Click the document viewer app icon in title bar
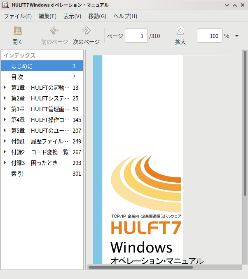 coord(6,5)
